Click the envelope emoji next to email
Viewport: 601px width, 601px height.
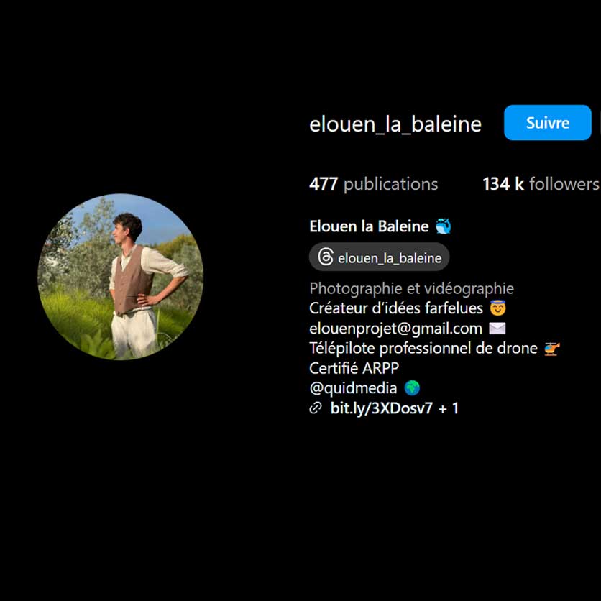[x=497, y=329]
